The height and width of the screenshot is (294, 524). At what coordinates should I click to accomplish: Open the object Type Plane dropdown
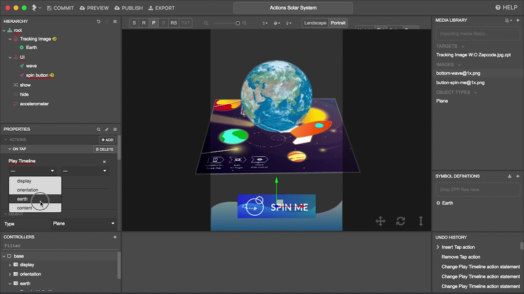[x=84, y=223]
